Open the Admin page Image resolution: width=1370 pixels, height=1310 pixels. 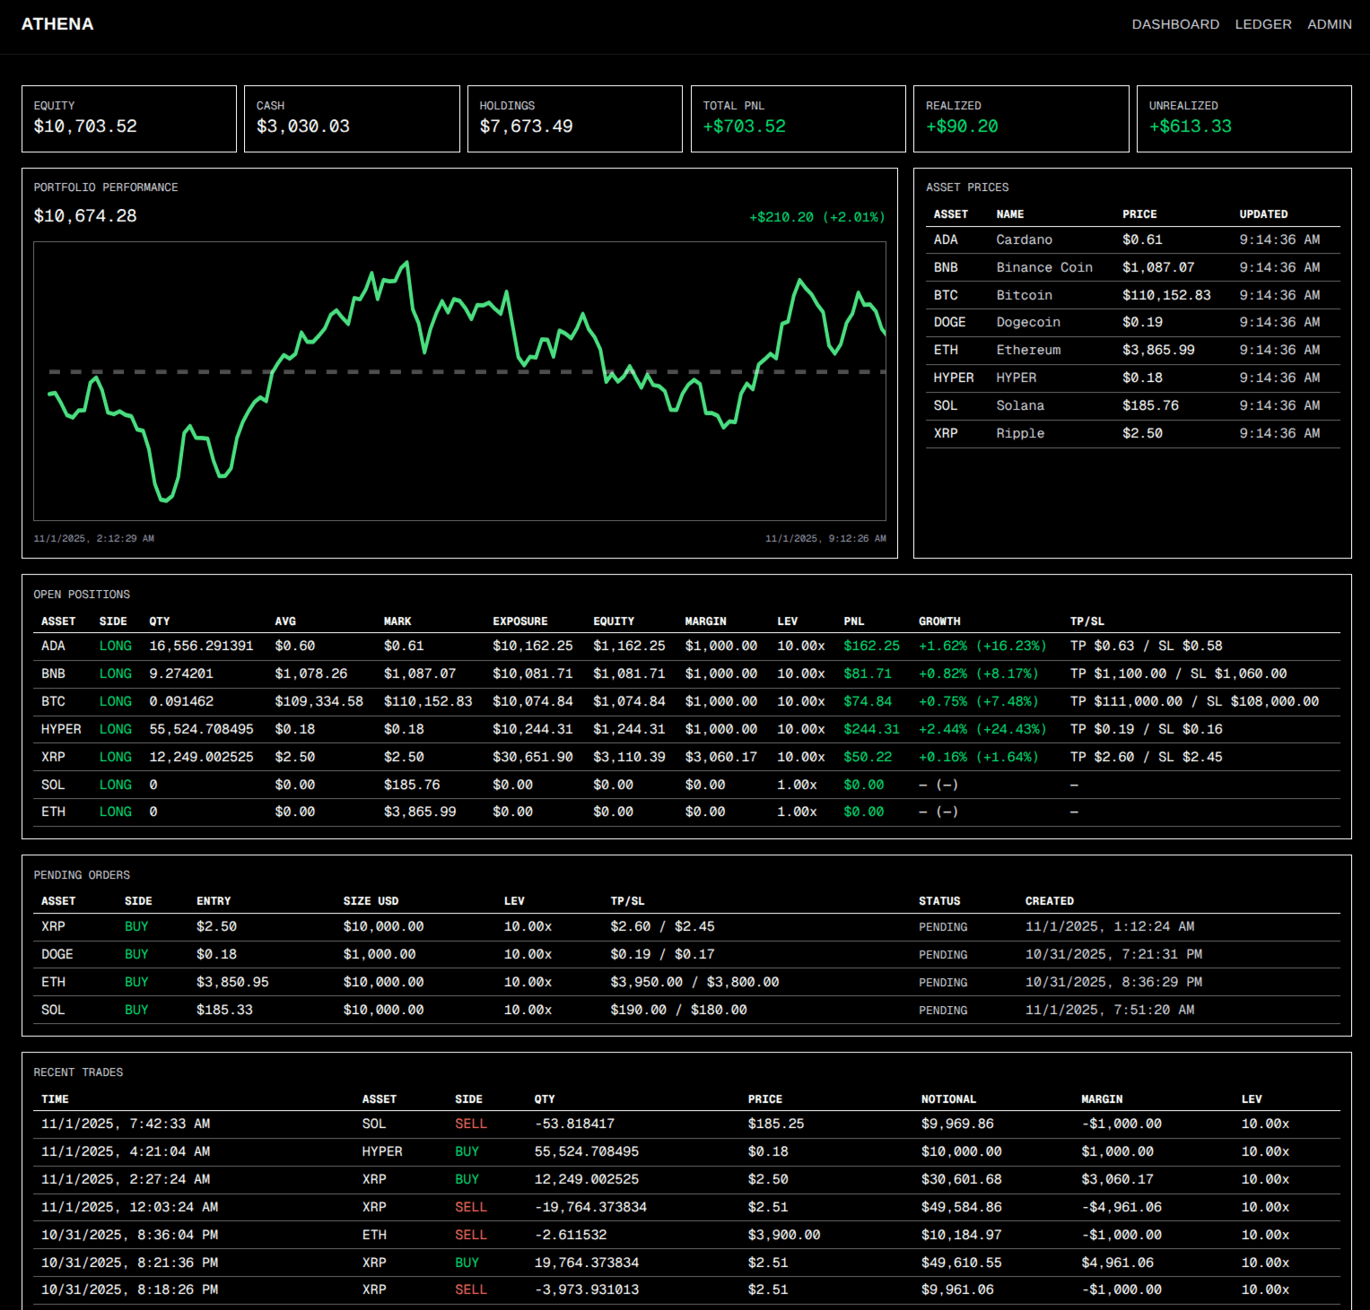pyautogui.click(x=1329, y=24)
